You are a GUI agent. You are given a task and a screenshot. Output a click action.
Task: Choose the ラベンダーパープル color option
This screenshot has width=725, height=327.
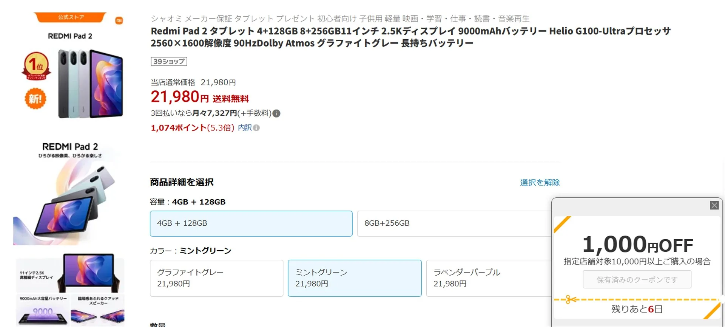pos(489,278)
